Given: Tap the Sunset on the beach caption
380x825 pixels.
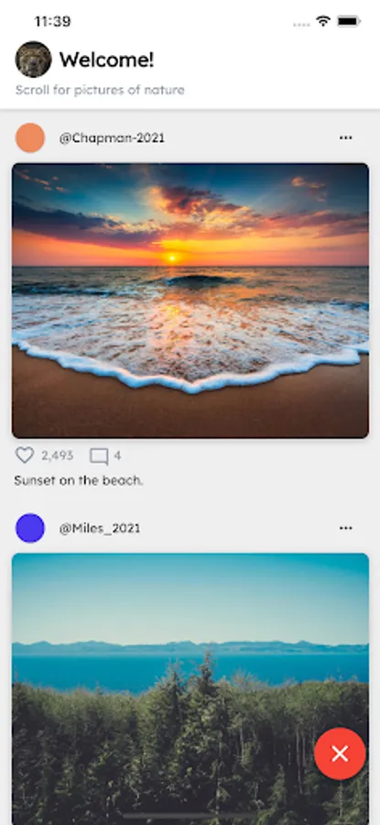Looking at the screenshot, I should (x=79, y=480).
